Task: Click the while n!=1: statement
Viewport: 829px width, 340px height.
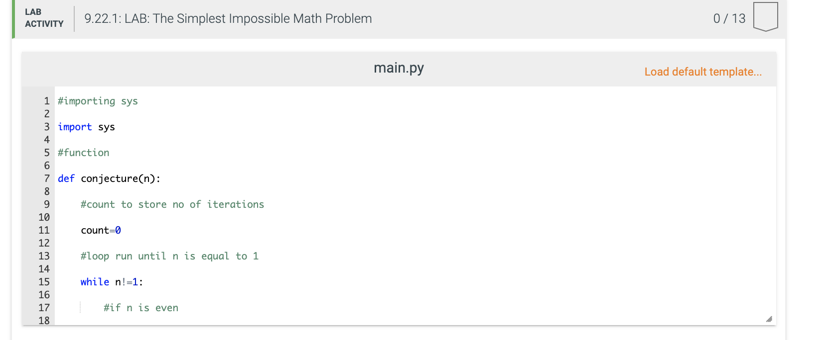Action: (112, 282)
